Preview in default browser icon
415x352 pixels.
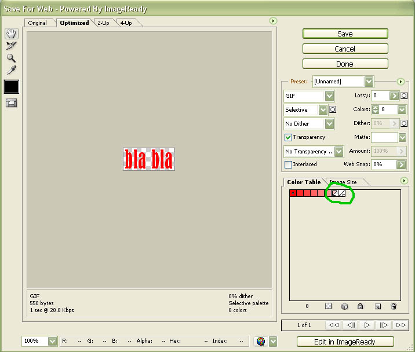[261, 341]
